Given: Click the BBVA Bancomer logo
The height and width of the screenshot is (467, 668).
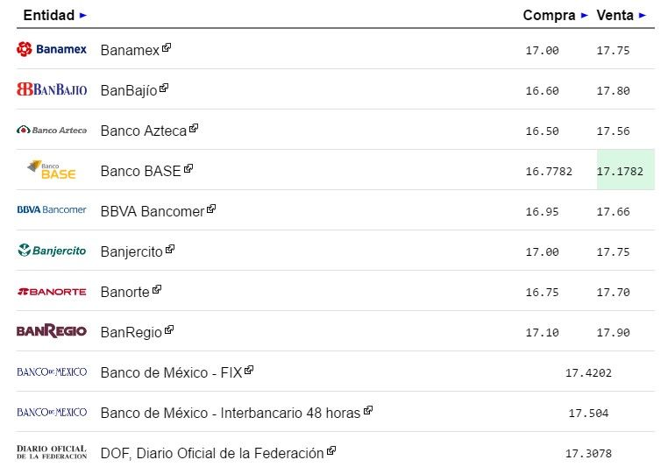Looking at the screenshot, I should tap(52, 210).
